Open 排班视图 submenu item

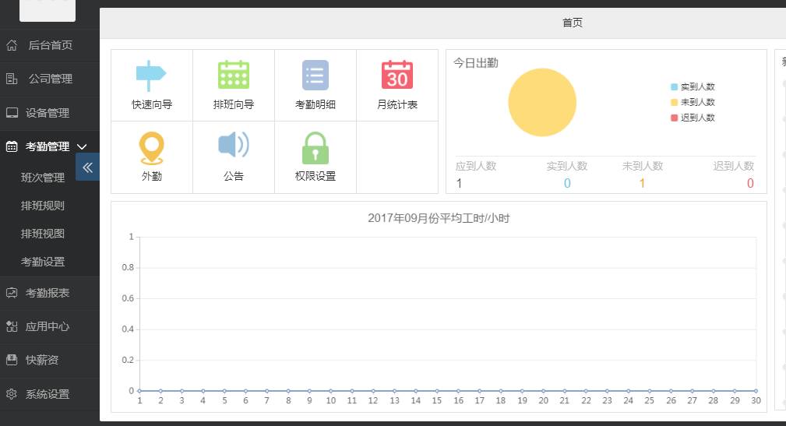(43, 234)
